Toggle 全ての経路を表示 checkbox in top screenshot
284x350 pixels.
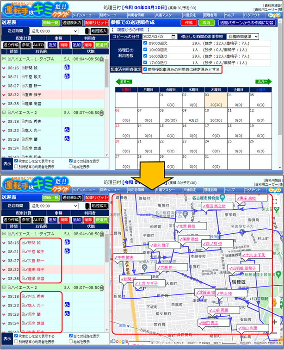point(71,161)
